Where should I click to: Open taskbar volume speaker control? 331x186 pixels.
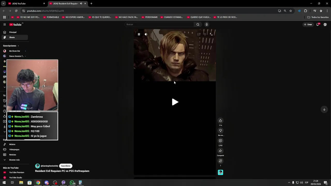coord(302,183)
